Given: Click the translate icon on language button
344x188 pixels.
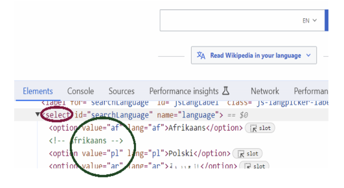Looking at the screenshot, I should pyautogui.click(x=201, y=55).
